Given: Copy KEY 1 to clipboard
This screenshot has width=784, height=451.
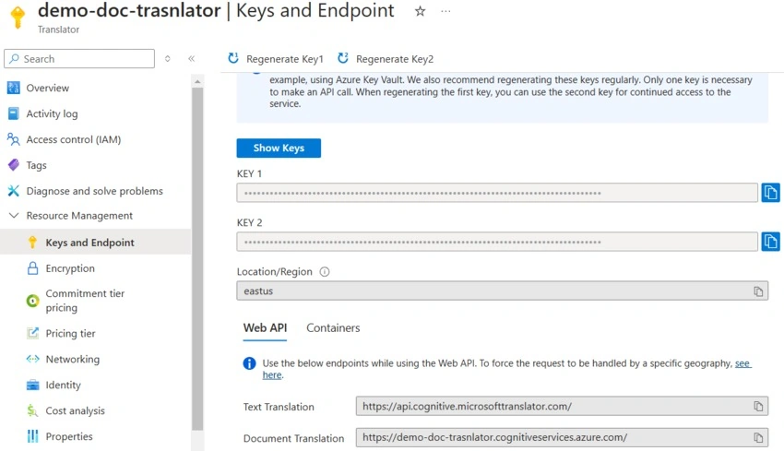Looking at the screenshot, I should pos(770,193).
